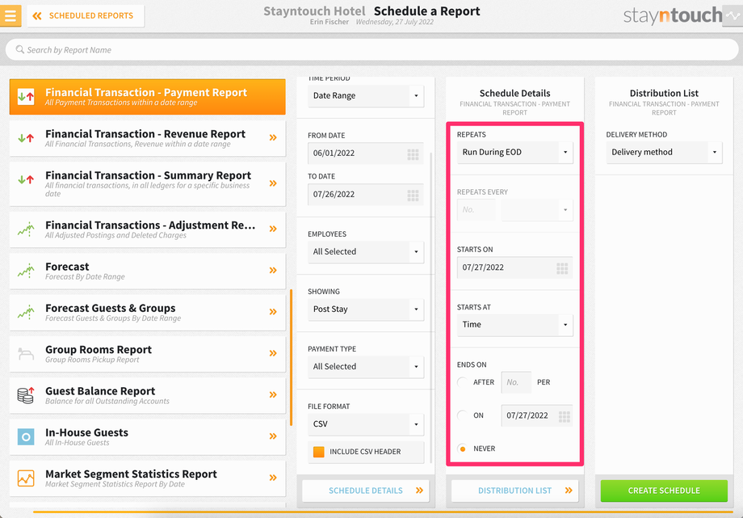743x518 pixels.
Task: Open Forecast Guests & Groups report
Action: pyautogui.click(x=147, y=312)
